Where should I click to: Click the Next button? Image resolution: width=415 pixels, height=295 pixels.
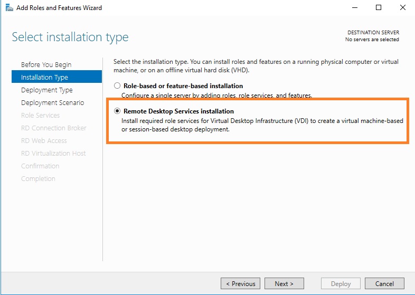pos(284,283)
